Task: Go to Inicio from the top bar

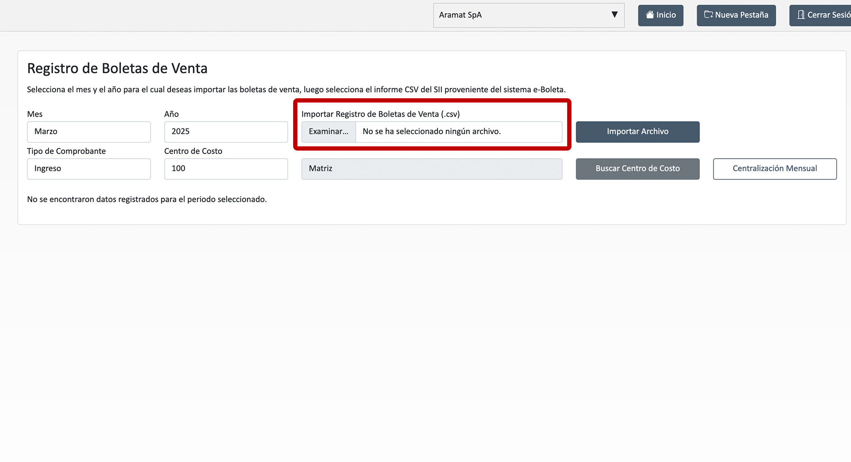Action: tap(666, 15)
